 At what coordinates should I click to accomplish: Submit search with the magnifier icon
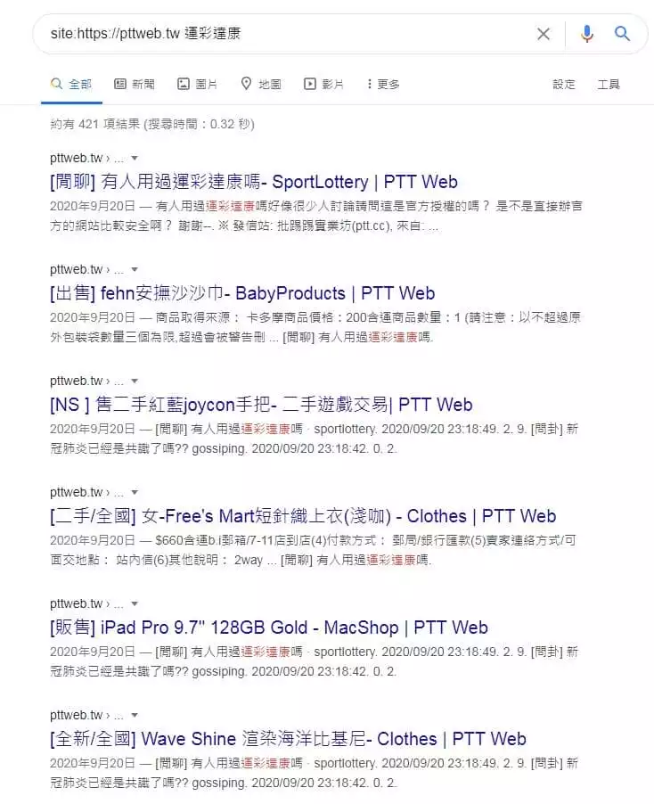pyautogui.click(x=622, y=34)
